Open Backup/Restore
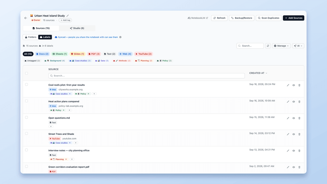327x184 pixels. coord(242,18)
